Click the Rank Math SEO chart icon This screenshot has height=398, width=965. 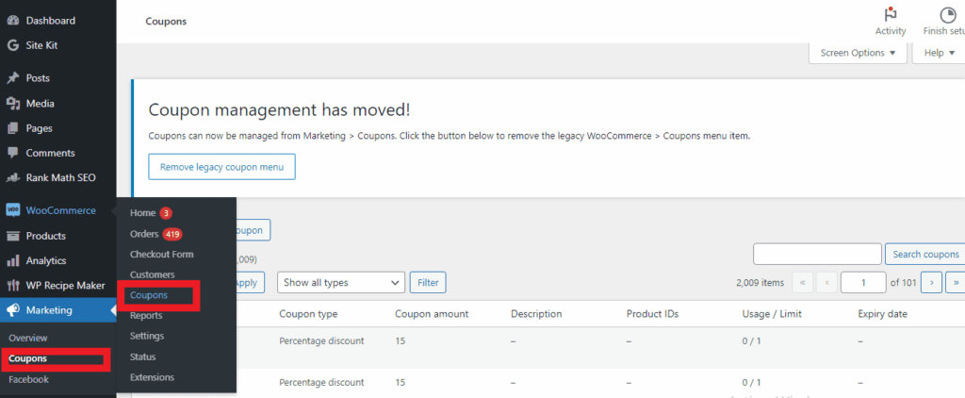tap(13, 177)
